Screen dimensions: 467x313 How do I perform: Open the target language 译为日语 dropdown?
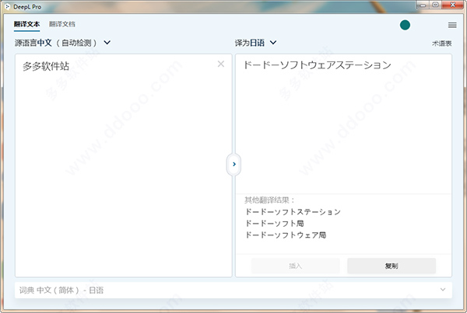pyautogui.click(x=255, y=43)
